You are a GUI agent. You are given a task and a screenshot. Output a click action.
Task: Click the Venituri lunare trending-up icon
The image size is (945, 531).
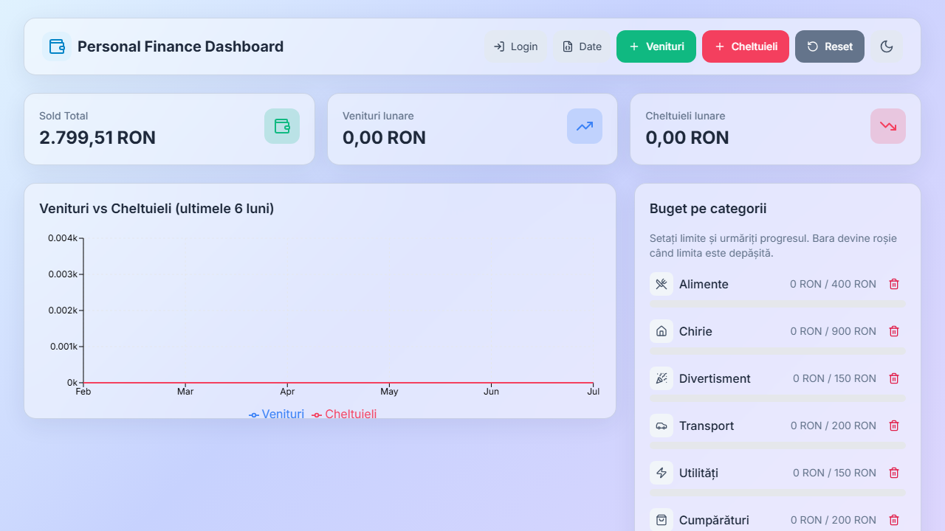coord(585,126)
